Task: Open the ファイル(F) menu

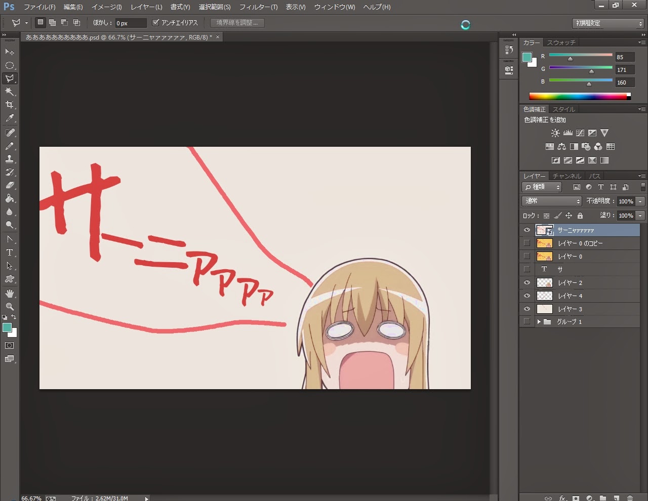Action: pyautogui.click(x=39, y=7)
